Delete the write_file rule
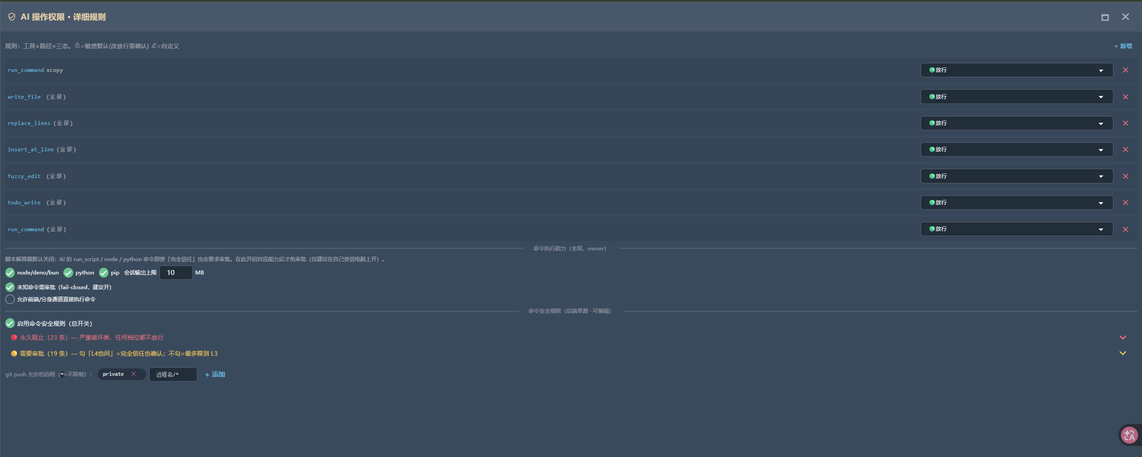The image size is (1142, 457). click(1125, 97)
